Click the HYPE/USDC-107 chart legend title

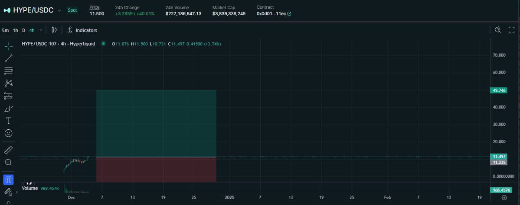click(59, 44)
